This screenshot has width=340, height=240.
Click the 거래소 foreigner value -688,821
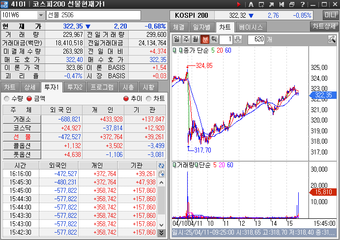click(69, 120)
